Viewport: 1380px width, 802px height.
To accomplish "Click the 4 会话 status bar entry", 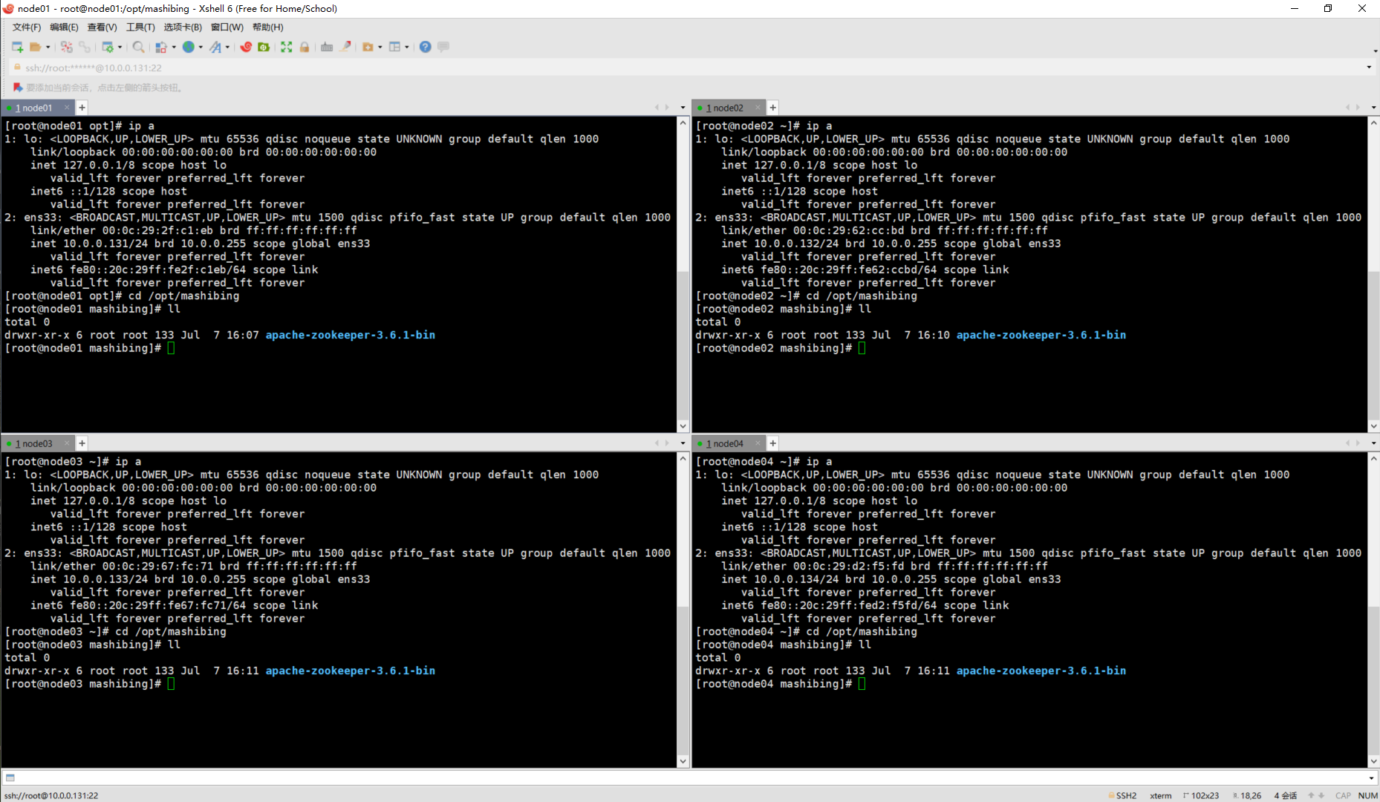I will coord(1286,795).
